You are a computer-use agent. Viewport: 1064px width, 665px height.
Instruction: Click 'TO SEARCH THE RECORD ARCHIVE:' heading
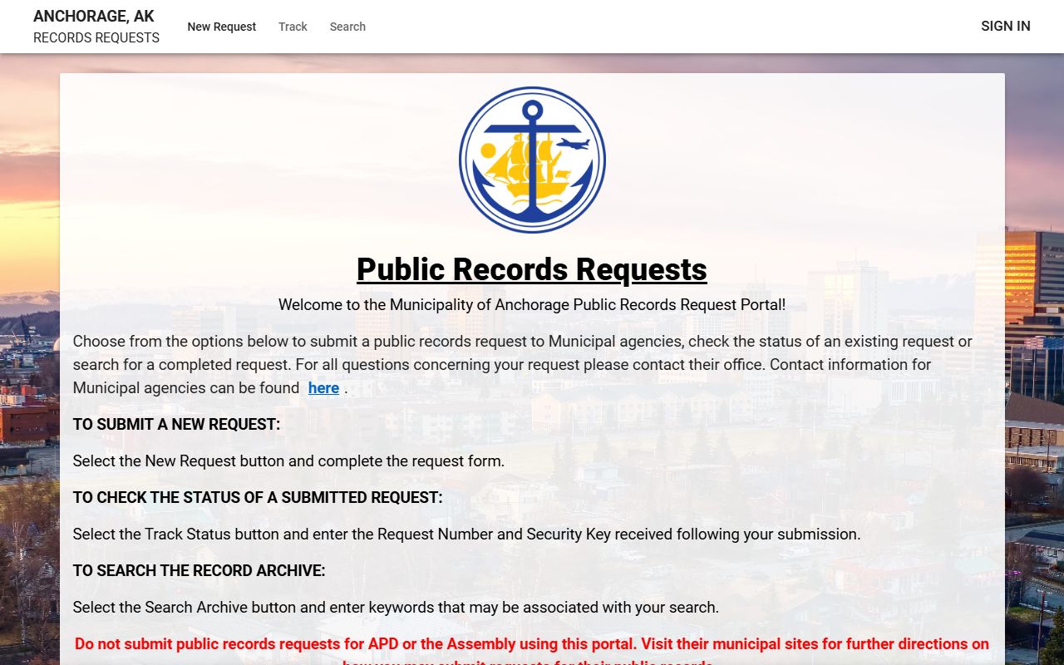pos(199,570)
